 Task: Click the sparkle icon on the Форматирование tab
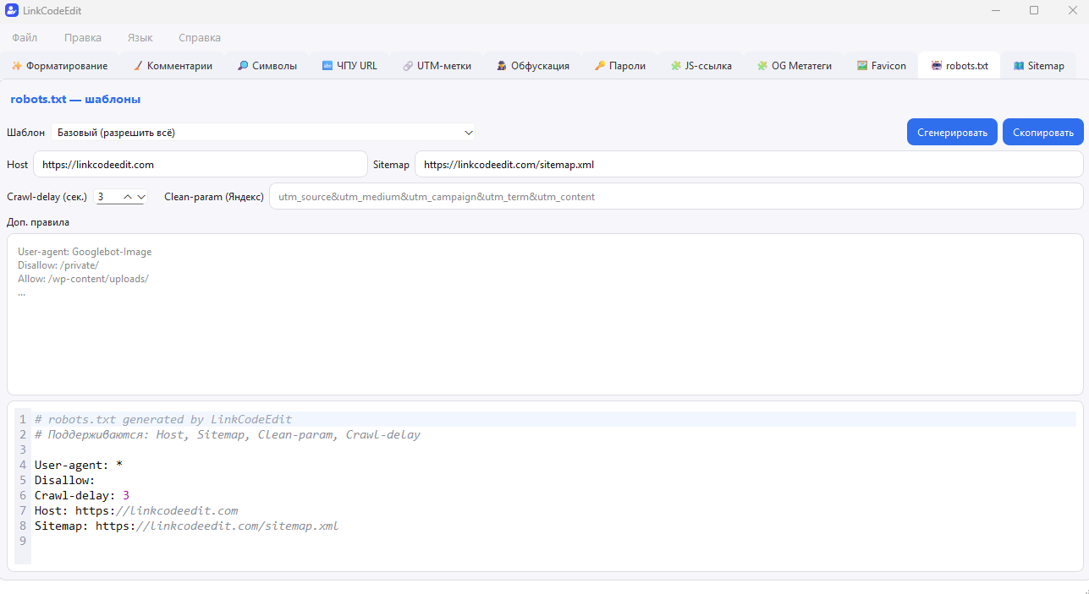coord(17,66)
